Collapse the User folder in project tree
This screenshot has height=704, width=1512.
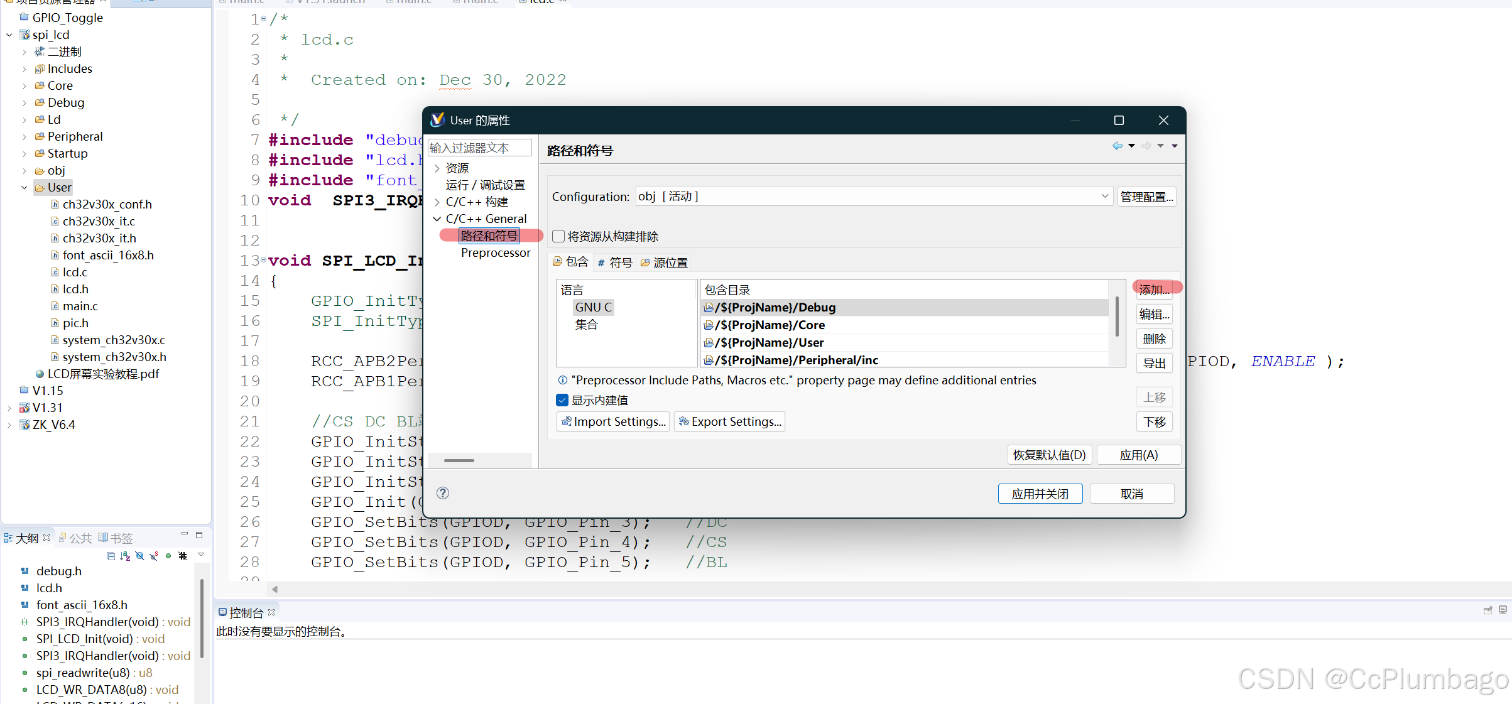pos(24,188)
